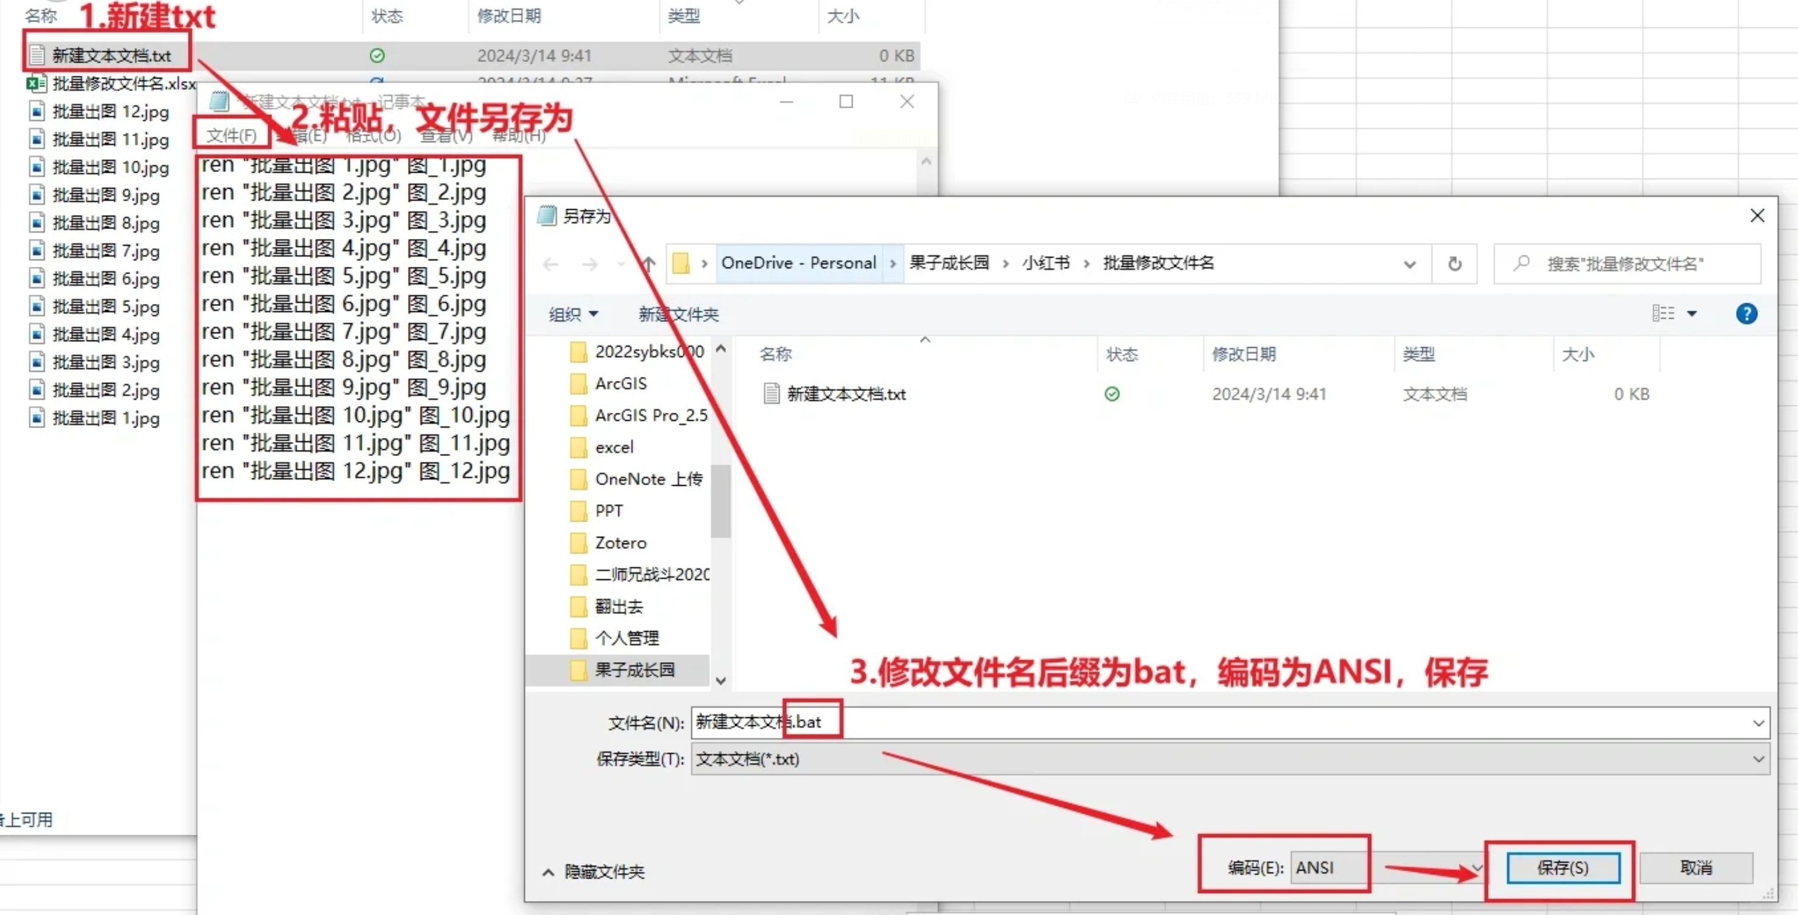
Task: Select the ArcGIS folder in tree
Action: tap(620, 383)
